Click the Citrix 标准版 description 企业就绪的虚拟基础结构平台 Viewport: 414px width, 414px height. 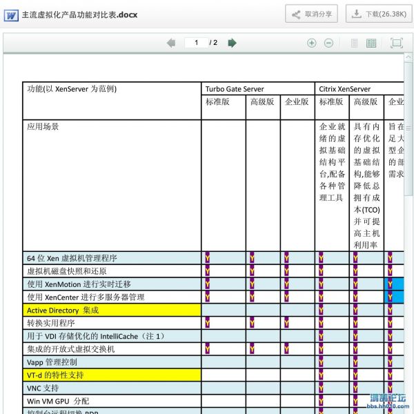tap(332, 162)
